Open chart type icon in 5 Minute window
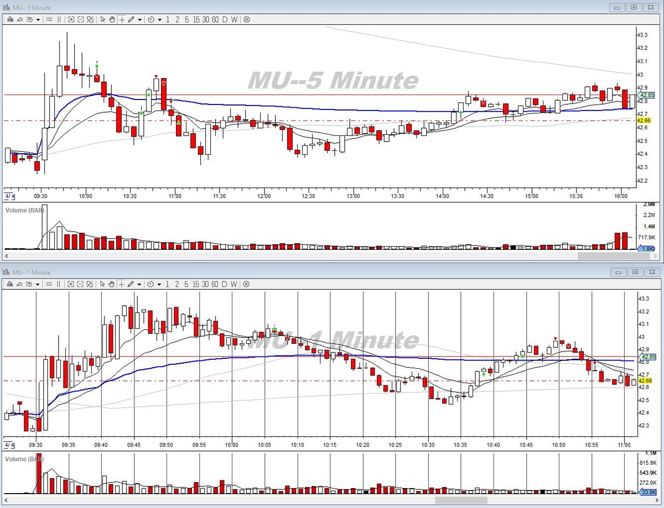This screenshot has width=664, height=508. click(10, 19)
